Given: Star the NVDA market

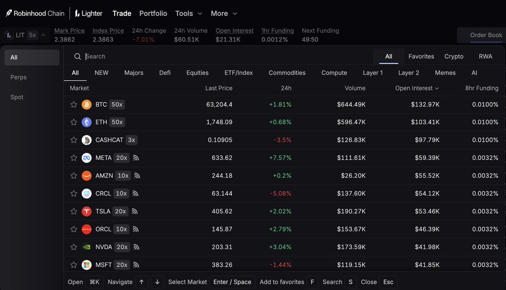Looking at the screenshot, I should pos(74,247).
